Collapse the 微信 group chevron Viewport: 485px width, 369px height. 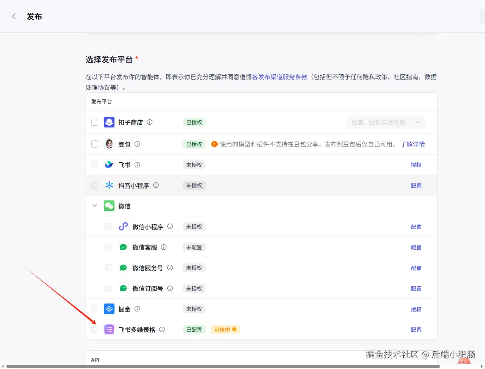point(95,206)
